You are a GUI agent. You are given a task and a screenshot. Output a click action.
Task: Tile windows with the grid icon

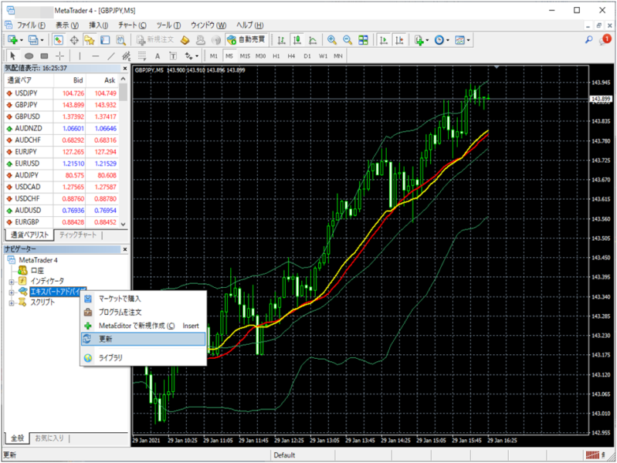click(x=363, y=40)
